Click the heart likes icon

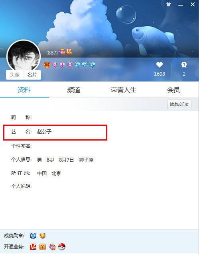pyautogui.click(x=160, y=65)
